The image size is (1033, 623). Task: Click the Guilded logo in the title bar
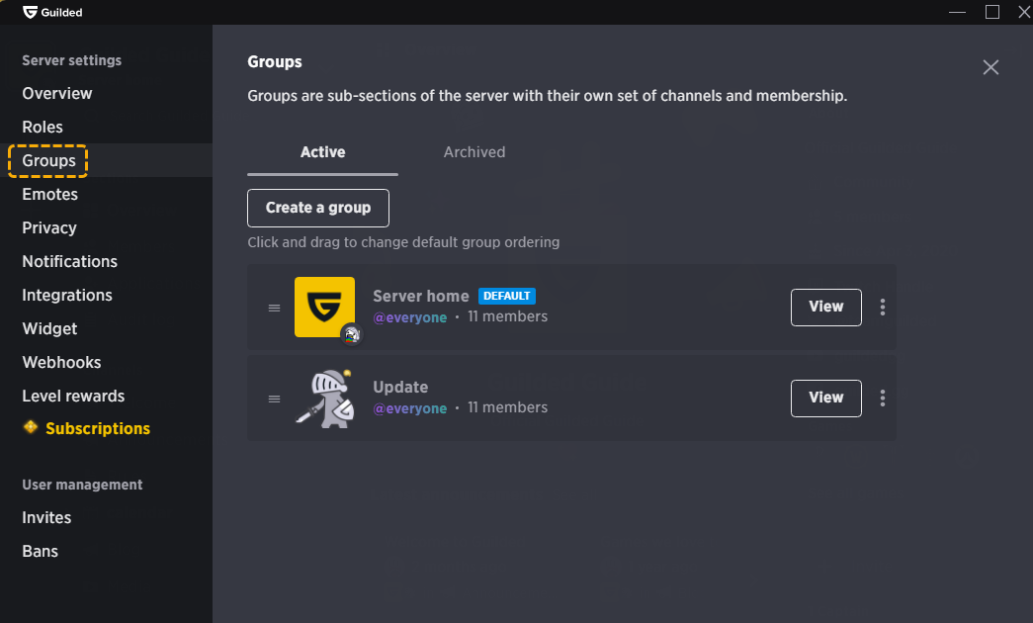[x=31, y=12]
